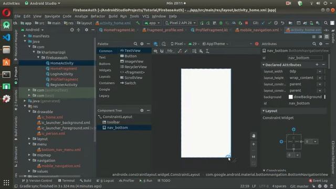Add a declared attribute with plus icon
The height and width of the screenshot is (189, 336).
click(x=317, y=65)
